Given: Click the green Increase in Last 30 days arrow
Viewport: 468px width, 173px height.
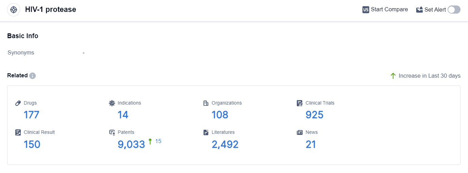Looking at the screenshot, I should [393, 76].
